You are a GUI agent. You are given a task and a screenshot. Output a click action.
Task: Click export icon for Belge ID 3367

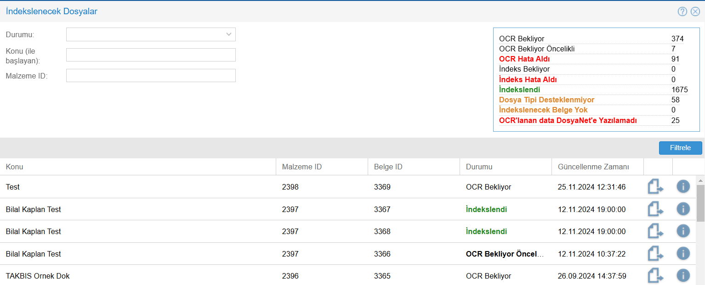(656, 209)
